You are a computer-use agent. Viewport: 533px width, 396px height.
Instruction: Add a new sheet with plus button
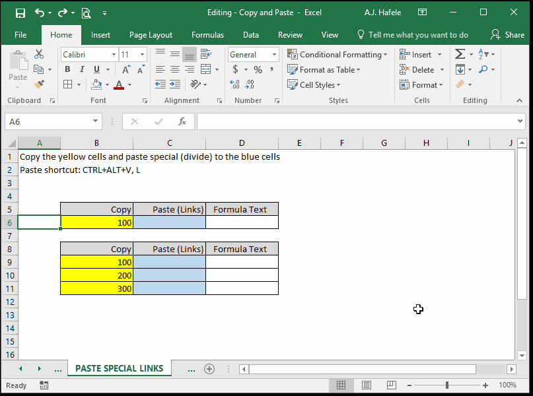pos(209,369)
